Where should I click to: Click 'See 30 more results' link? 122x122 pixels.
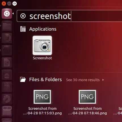(x=83, y=80)
